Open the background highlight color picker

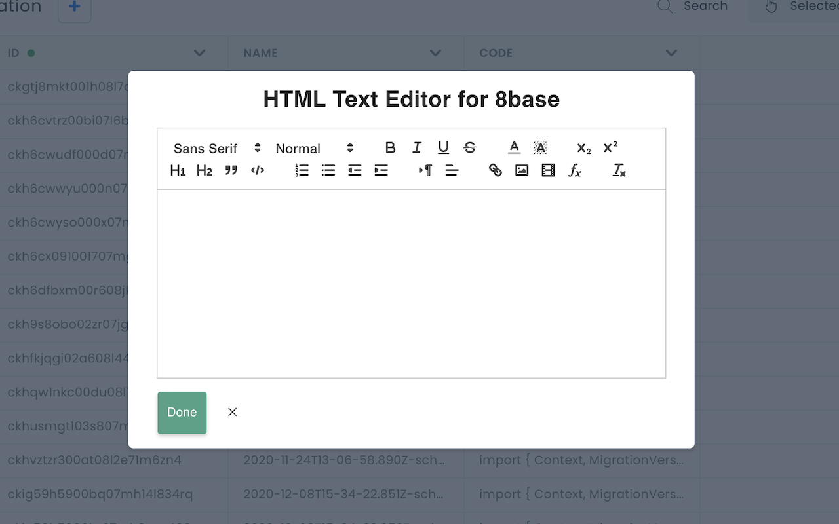pos(541,148)
